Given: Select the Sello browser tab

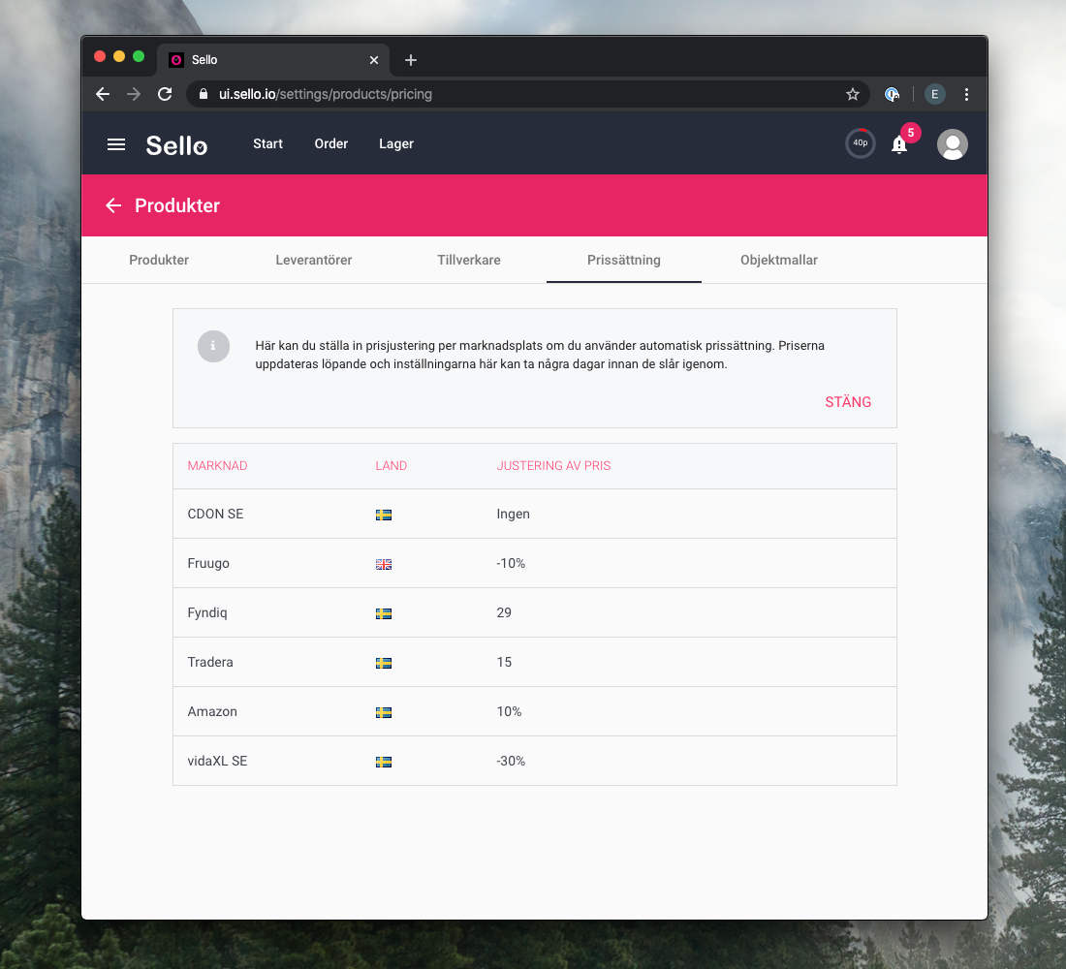Looking at the screenshot, I should pyautogui.click(x=273, y=60).
